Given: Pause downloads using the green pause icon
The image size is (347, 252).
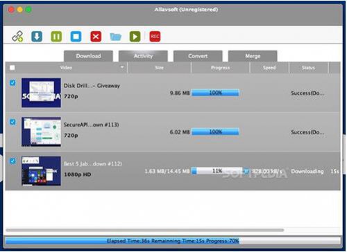Looking at the screenshot, I should (x=56, y=37).
